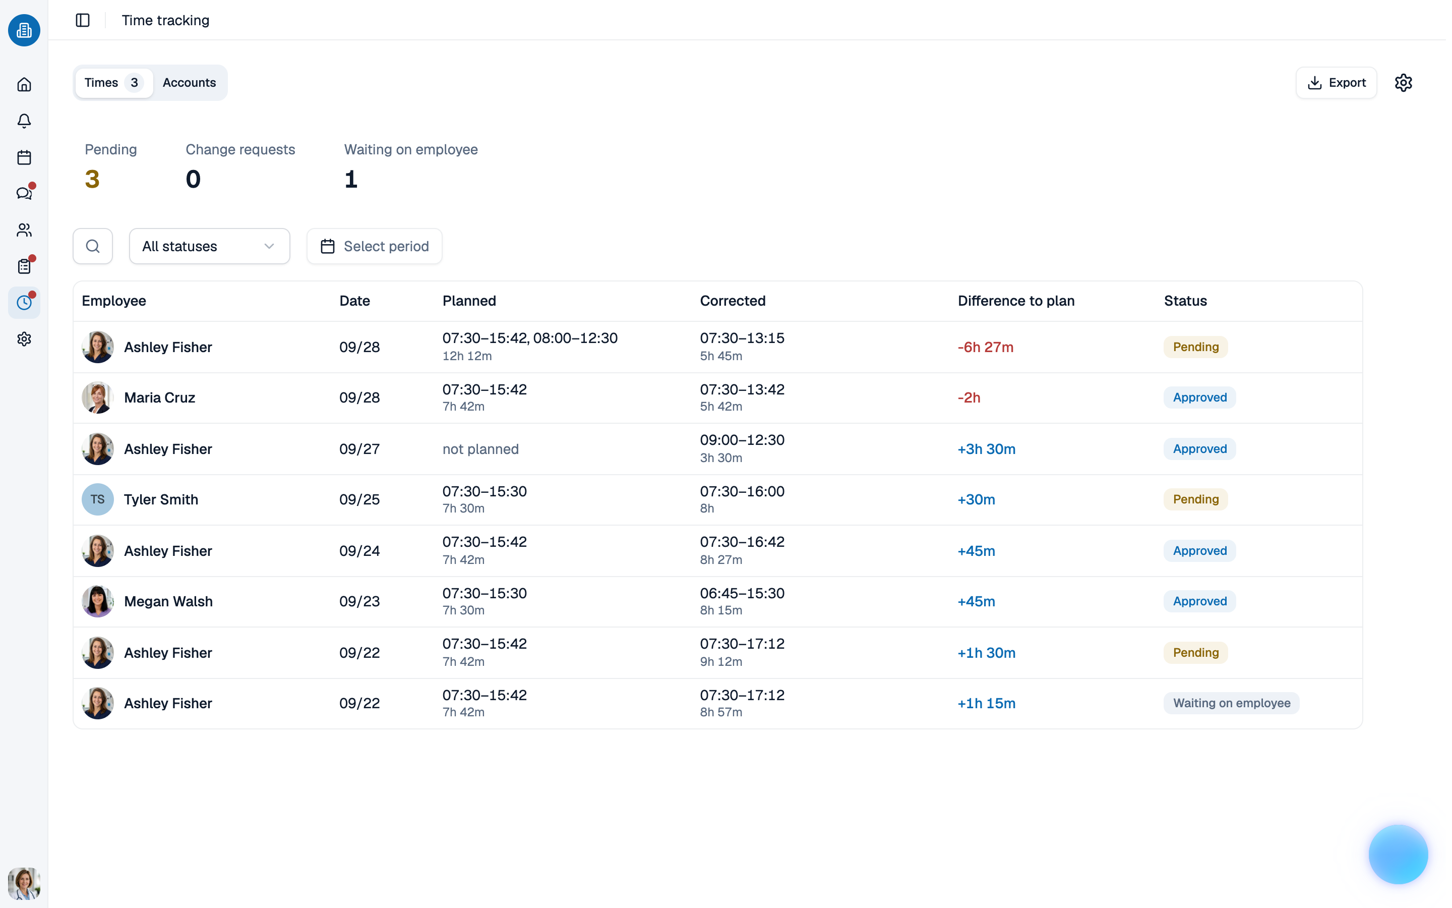Click the Employee column header
The width and height of the screenshot is (1452, 908).
[114, 301]
